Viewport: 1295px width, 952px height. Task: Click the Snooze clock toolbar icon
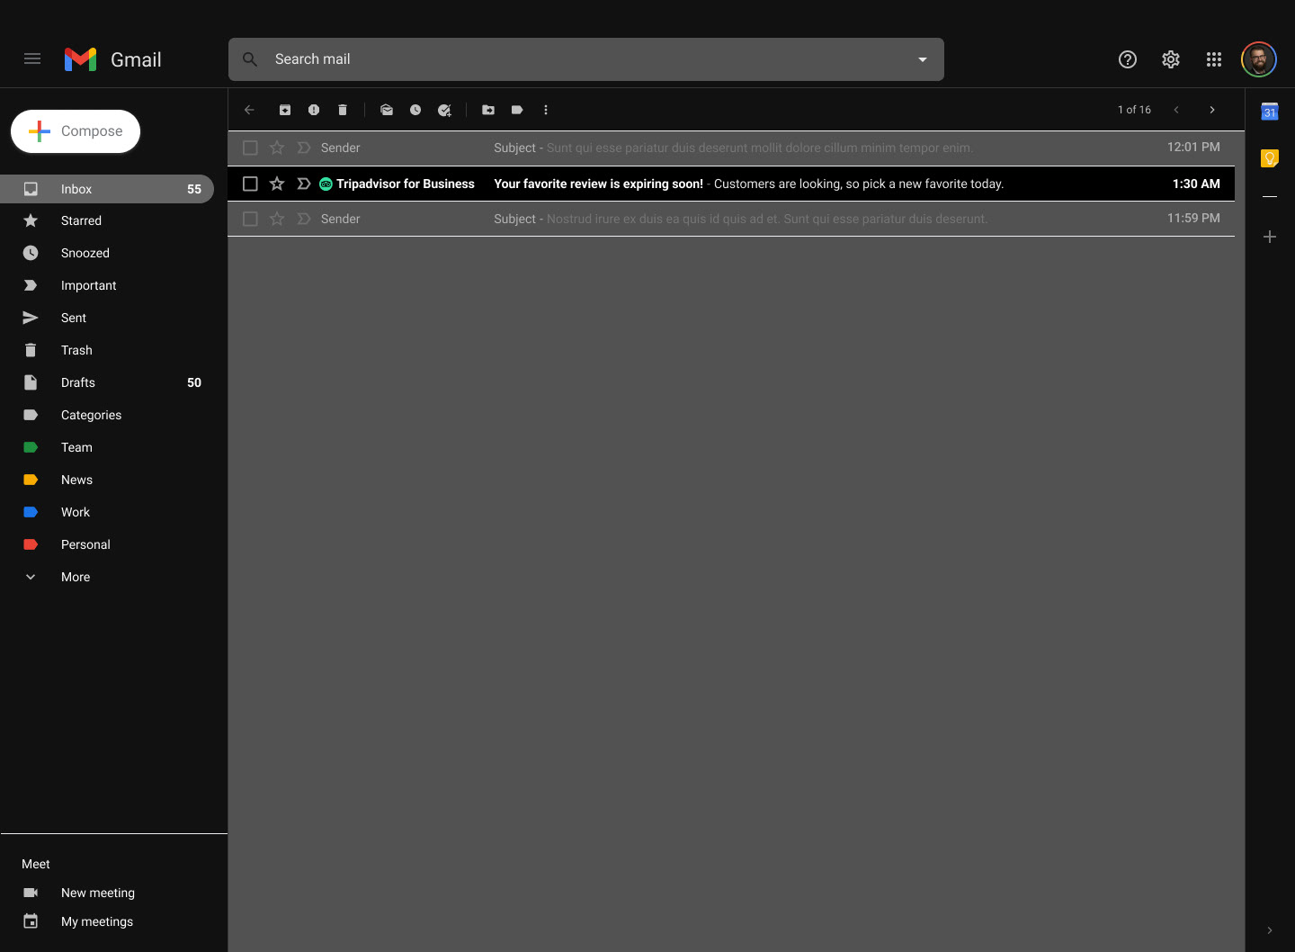415,110
